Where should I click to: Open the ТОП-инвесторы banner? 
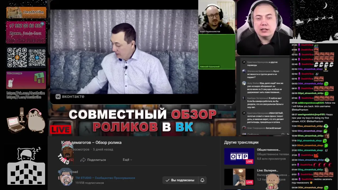26,80
